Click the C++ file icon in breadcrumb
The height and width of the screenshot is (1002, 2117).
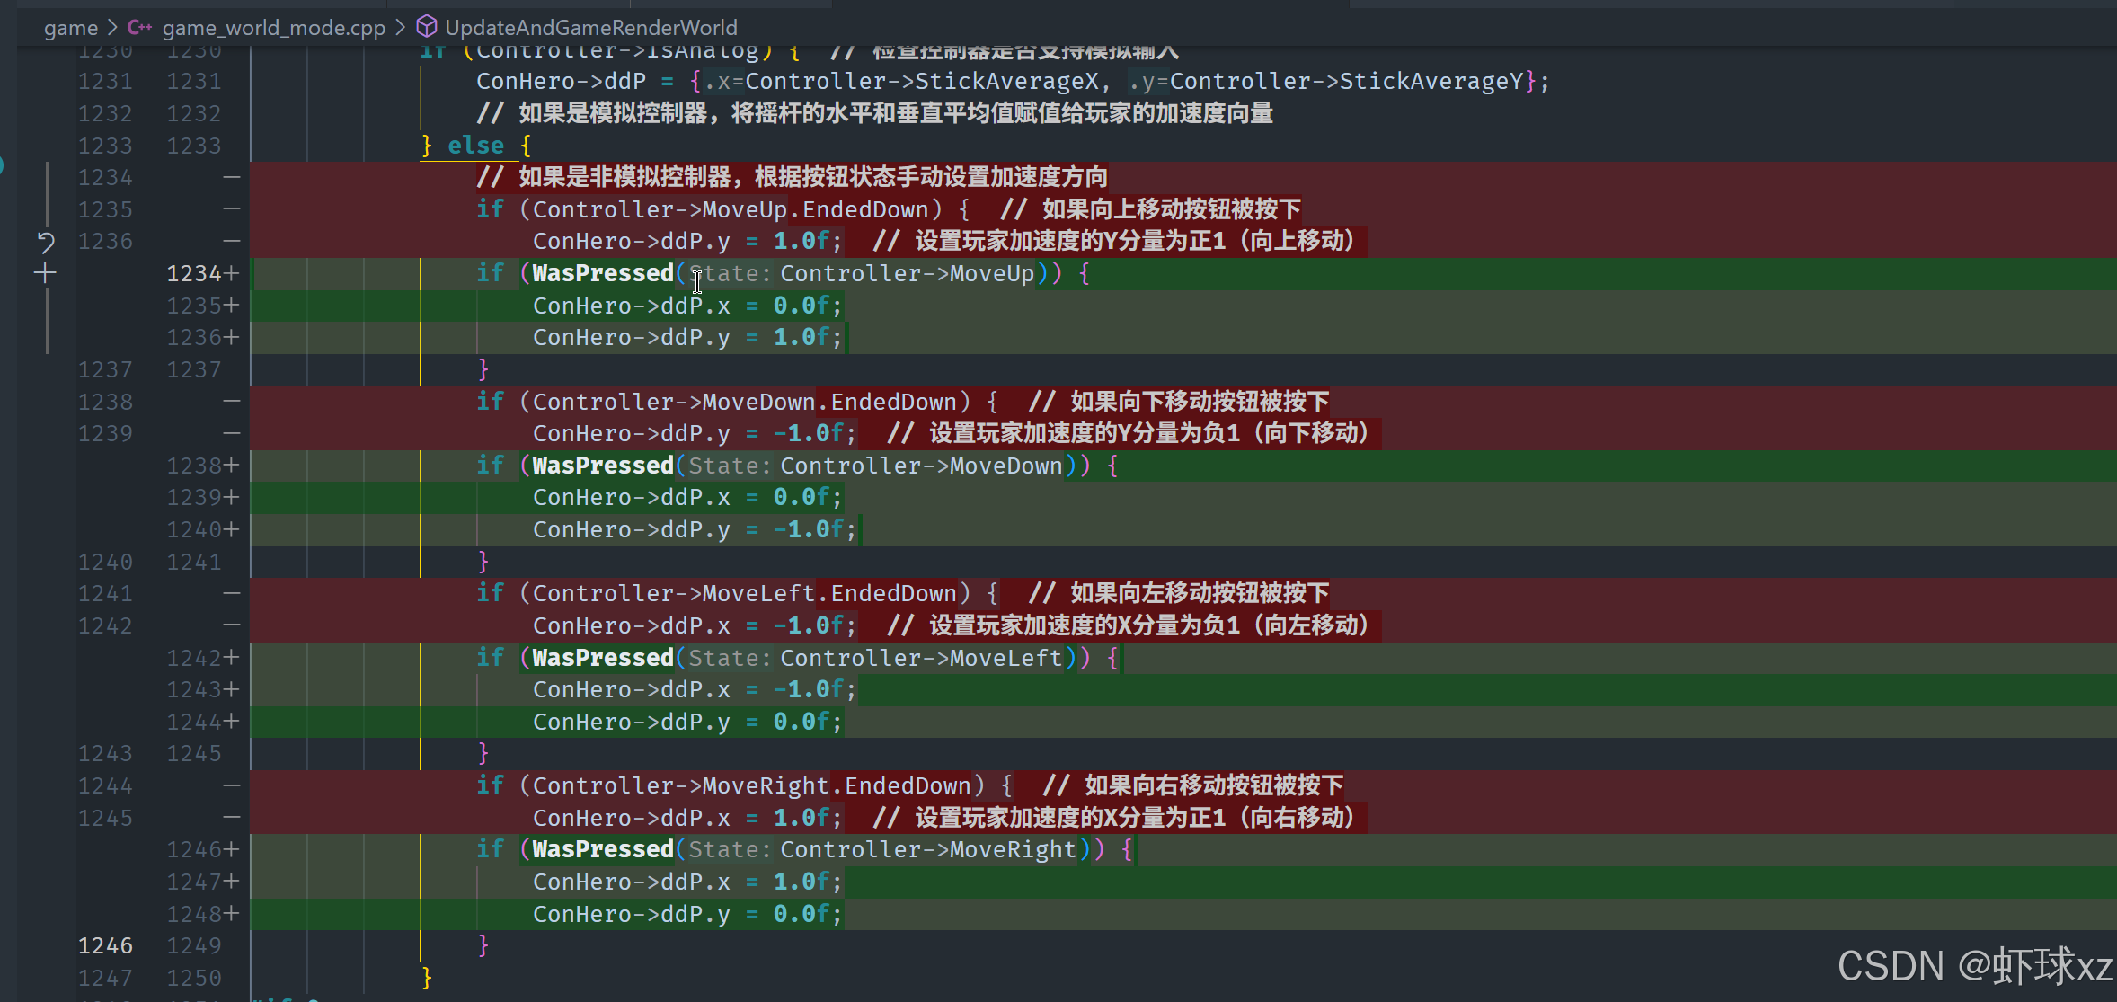click(x=139, y=28)
